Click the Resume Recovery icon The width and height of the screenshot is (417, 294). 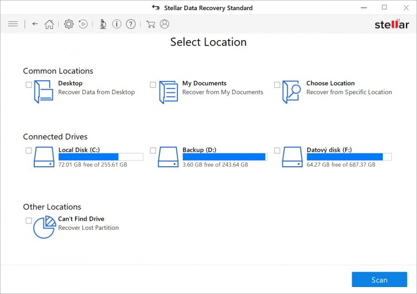(x=83, y=24)
